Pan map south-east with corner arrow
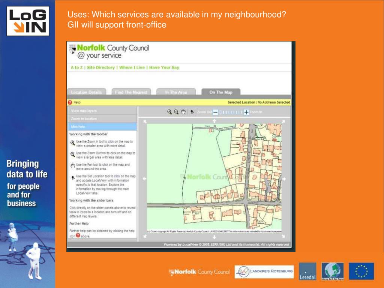384x288 pixels. tap(283, 236)
